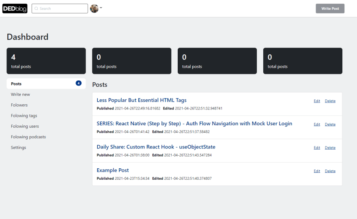Image resolution: width=357 pixels, height=219 pixels.
Task: Open 'Less Popular But Essential HTML Tags' post
Action: pos(142,100)
